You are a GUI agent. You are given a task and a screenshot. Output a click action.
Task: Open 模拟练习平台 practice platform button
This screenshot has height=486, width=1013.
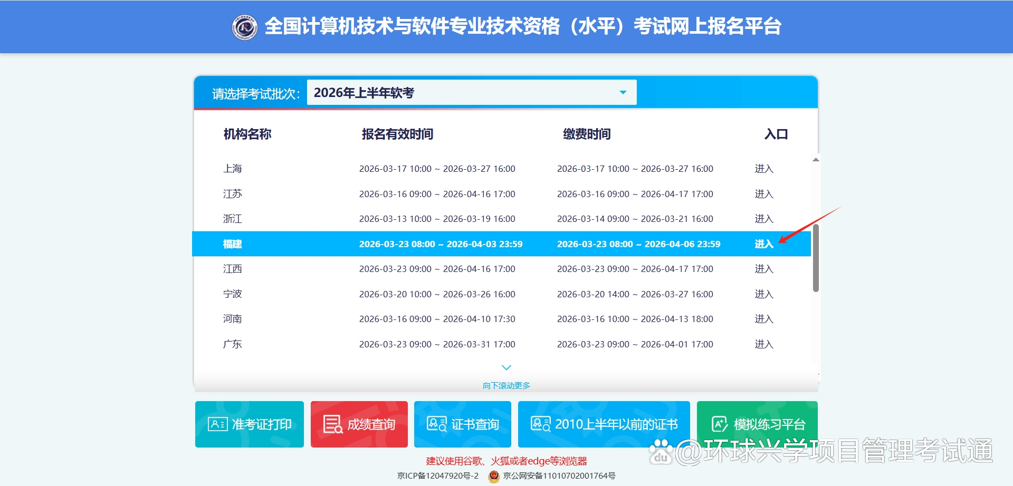(757, 423)
